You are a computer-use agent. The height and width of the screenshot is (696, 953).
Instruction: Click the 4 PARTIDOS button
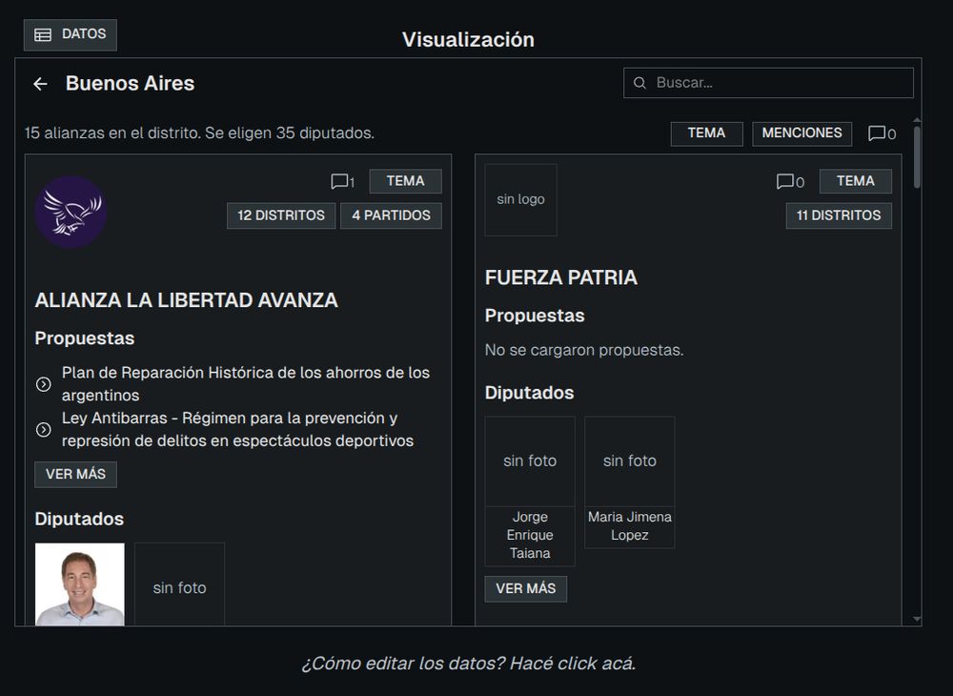click(x=391, y=215)
